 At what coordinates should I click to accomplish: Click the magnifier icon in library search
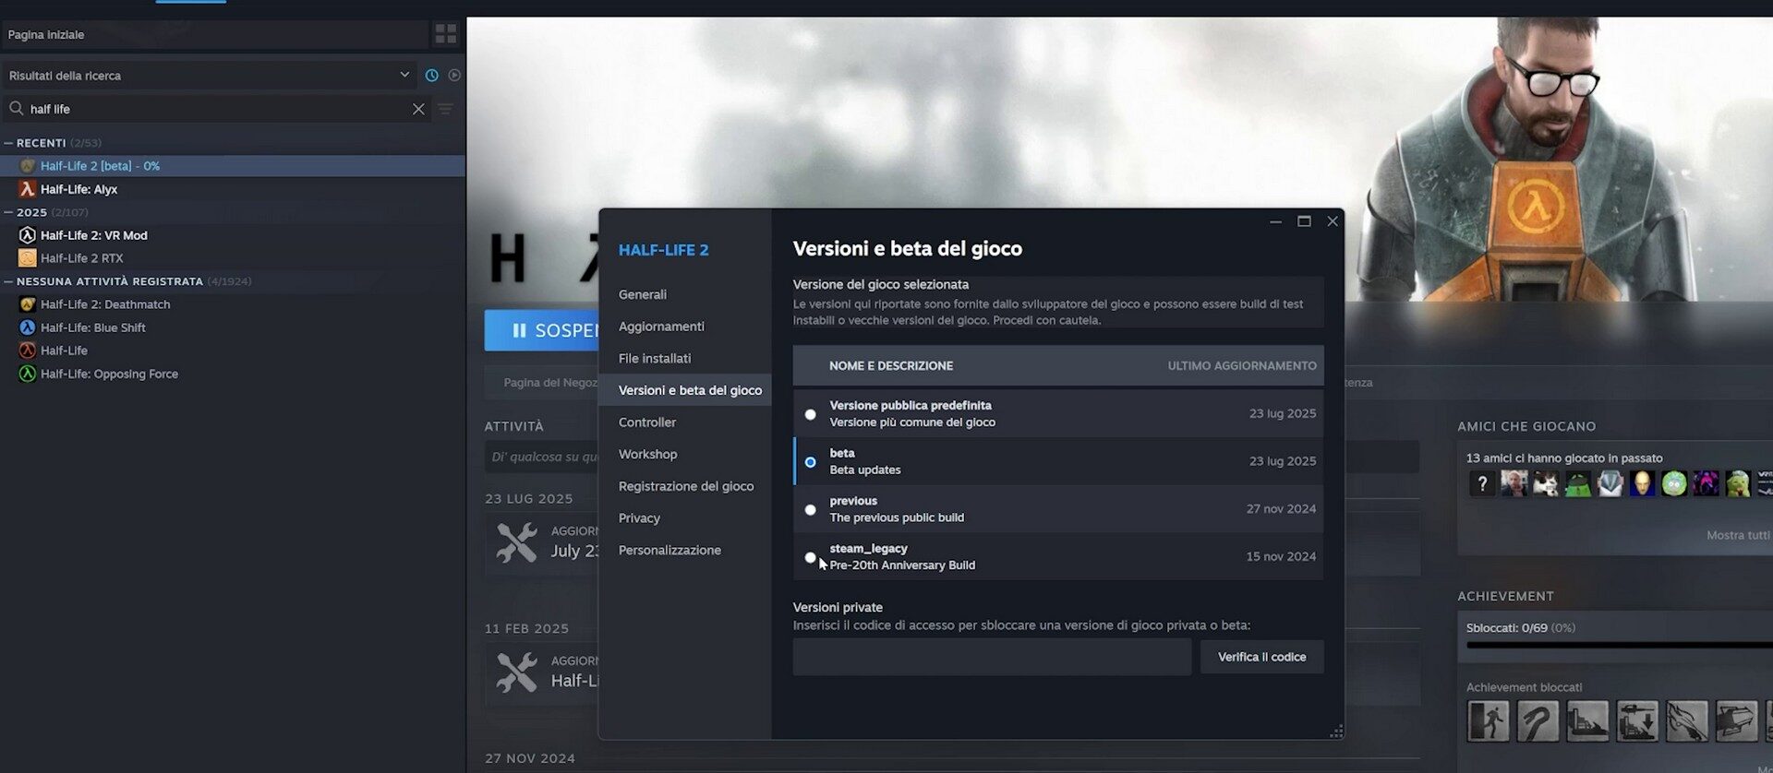[17, 109]
